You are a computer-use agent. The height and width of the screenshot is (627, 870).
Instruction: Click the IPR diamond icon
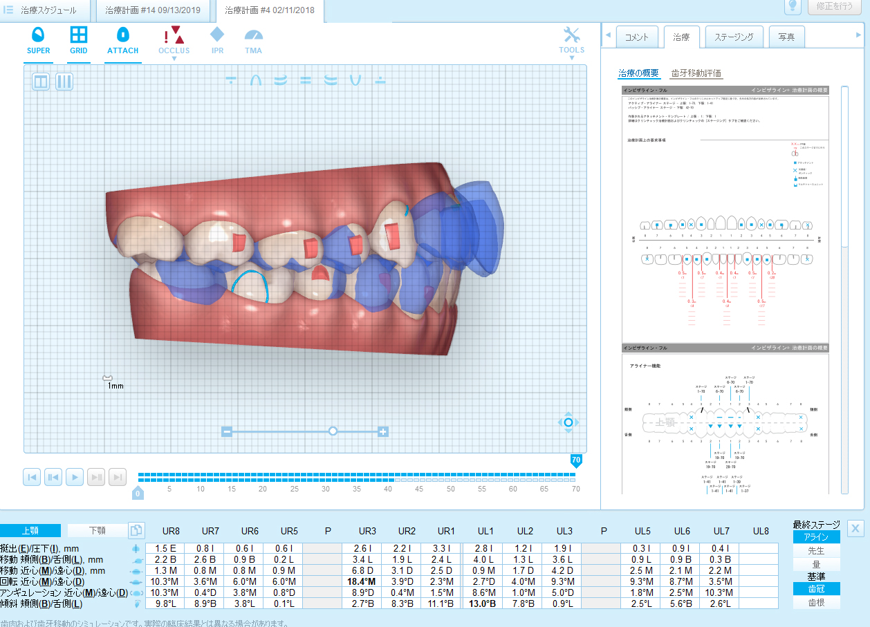pos(217,40)
